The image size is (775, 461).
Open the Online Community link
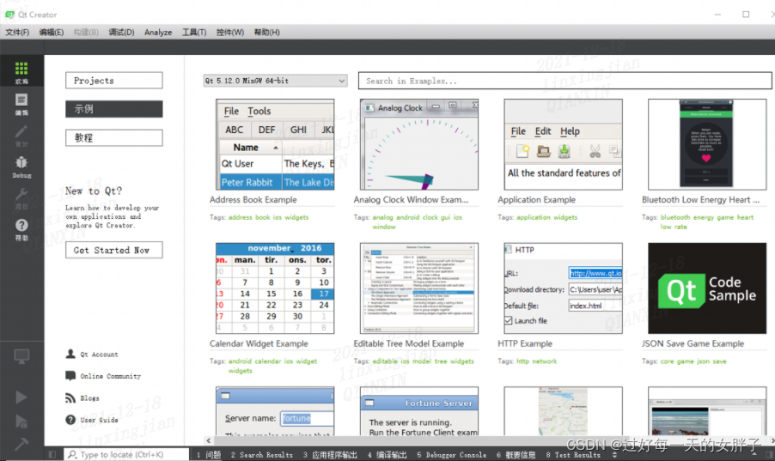click(x=111, y=376)
